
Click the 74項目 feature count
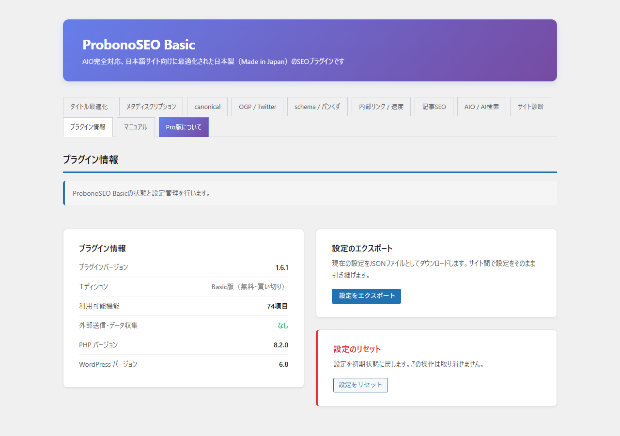tap(278, 306)
